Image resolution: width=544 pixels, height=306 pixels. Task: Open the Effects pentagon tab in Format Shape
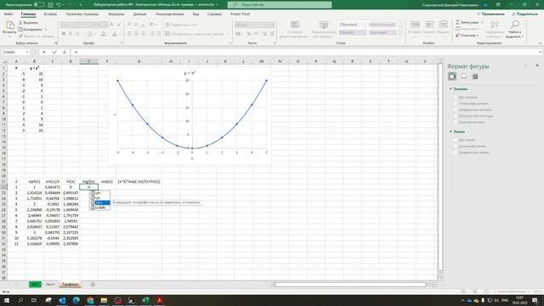tap(463, 76)
